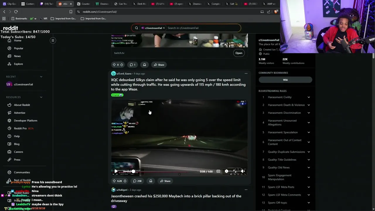Expand rule 4 Harassment: Unsourced Allegations
Image resolution: width=375 pixels, height=211 pixels.
tap(308, 122)
